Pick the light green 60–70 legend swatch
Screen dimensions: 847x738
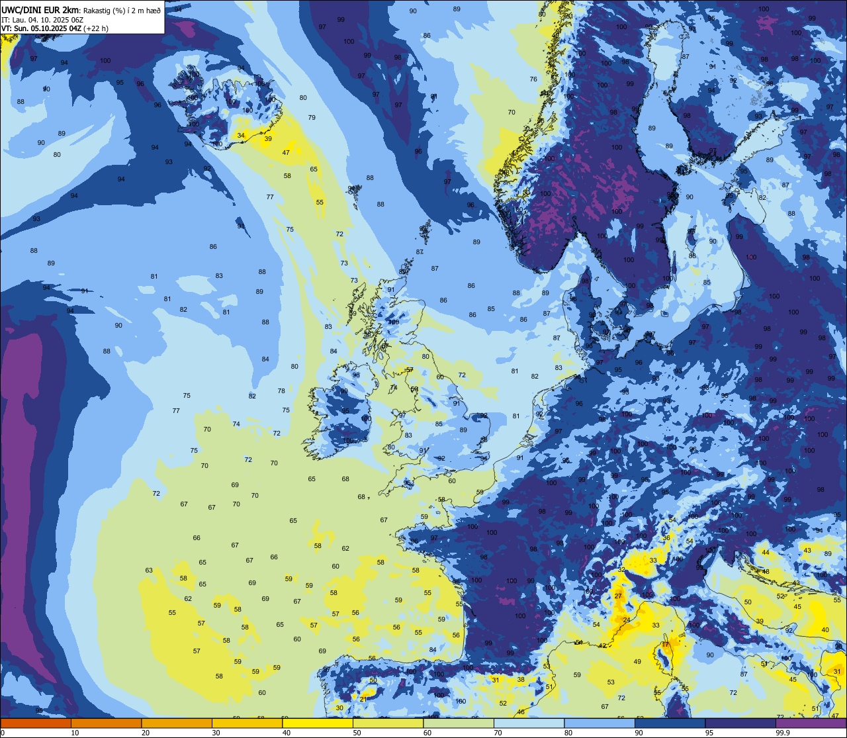click(459, 723)
